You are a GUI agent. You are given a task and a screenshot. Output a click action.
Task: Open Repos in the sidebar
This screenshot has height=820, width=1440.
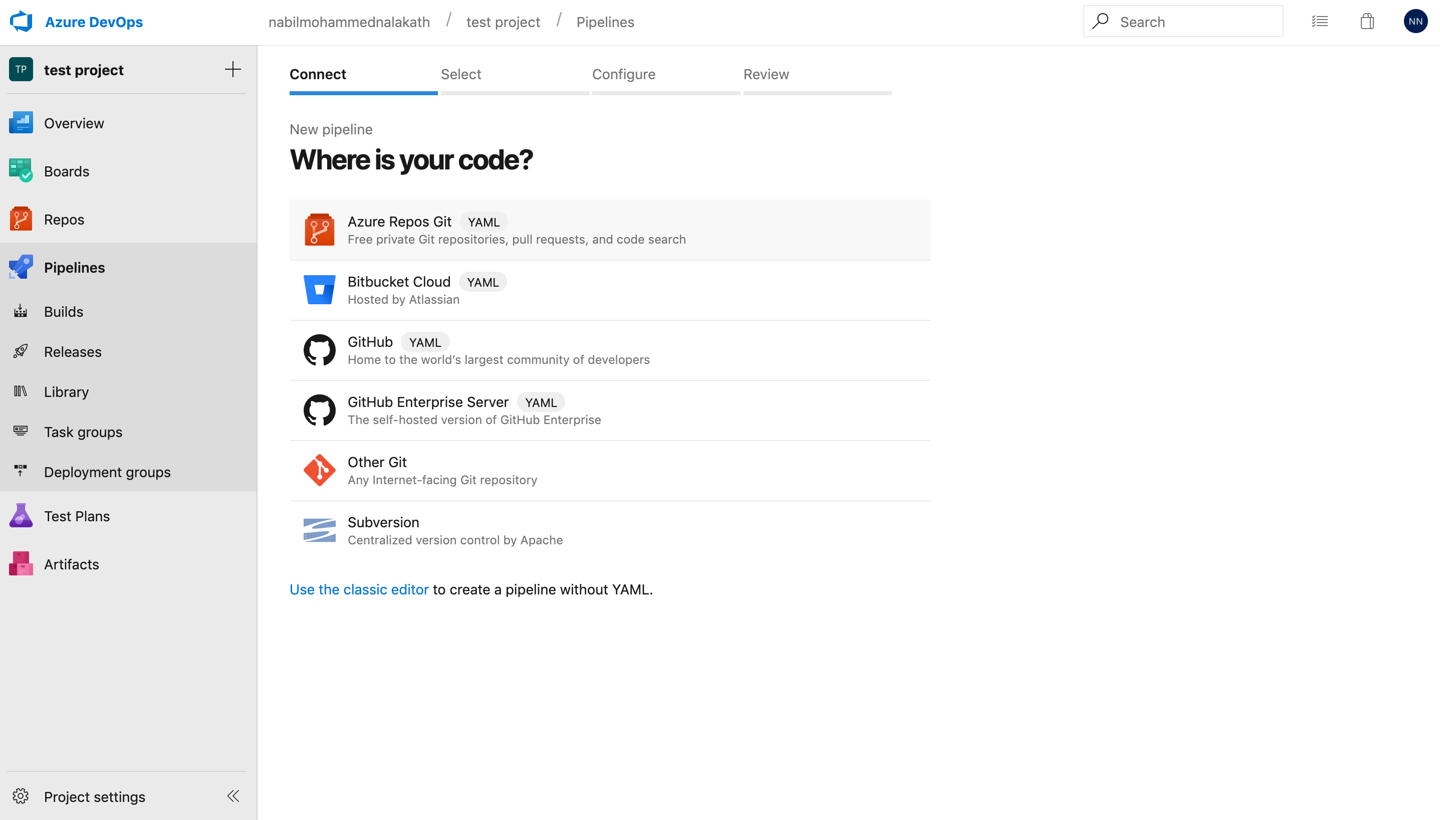(x=128, y=219)
